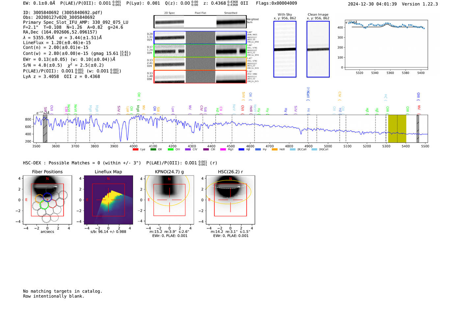Click the z: 0.4368 OII header
Screen dimensions: 461x314
point(226,3)
